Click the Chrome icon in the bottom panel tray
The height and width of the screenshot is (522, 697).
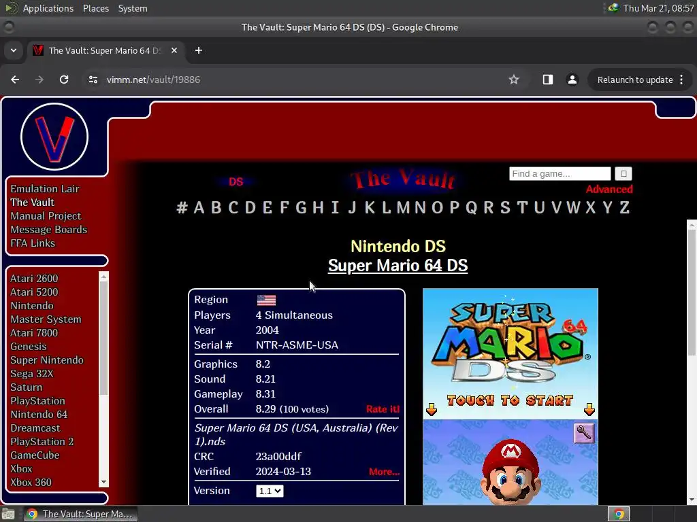(618, 515)
